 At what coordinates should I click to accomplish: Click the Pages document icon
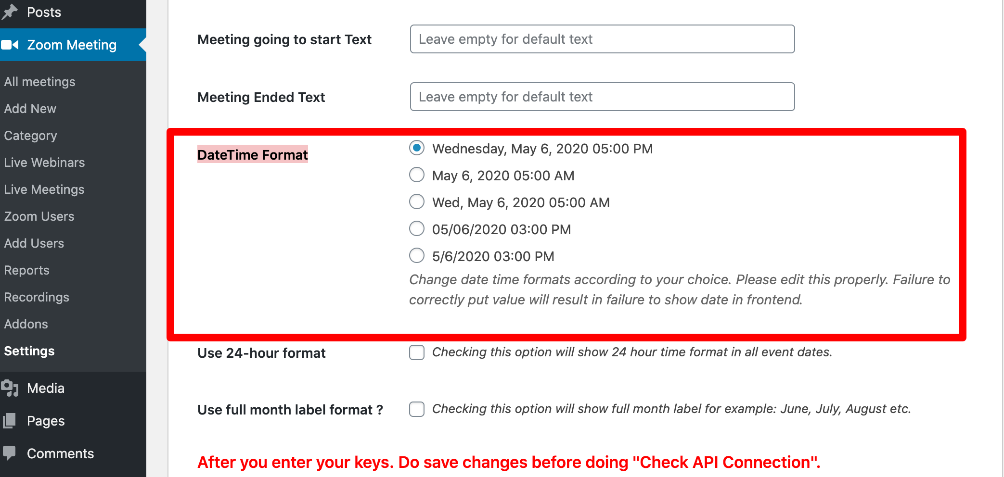point(10,420)
